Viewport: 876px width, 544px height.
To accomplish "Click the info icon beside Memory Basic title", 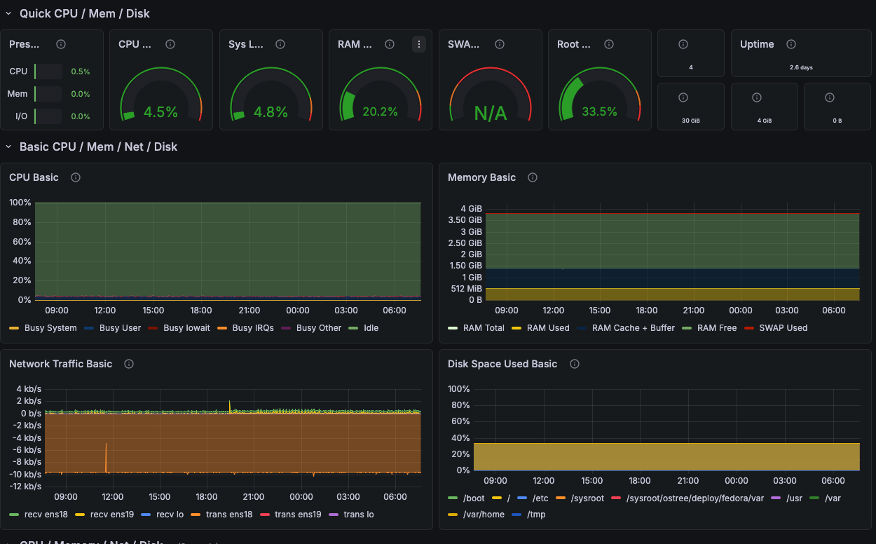I will (533, 177).
